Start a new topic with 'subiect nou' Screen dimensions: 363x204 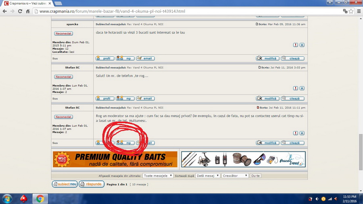point(65,184)
